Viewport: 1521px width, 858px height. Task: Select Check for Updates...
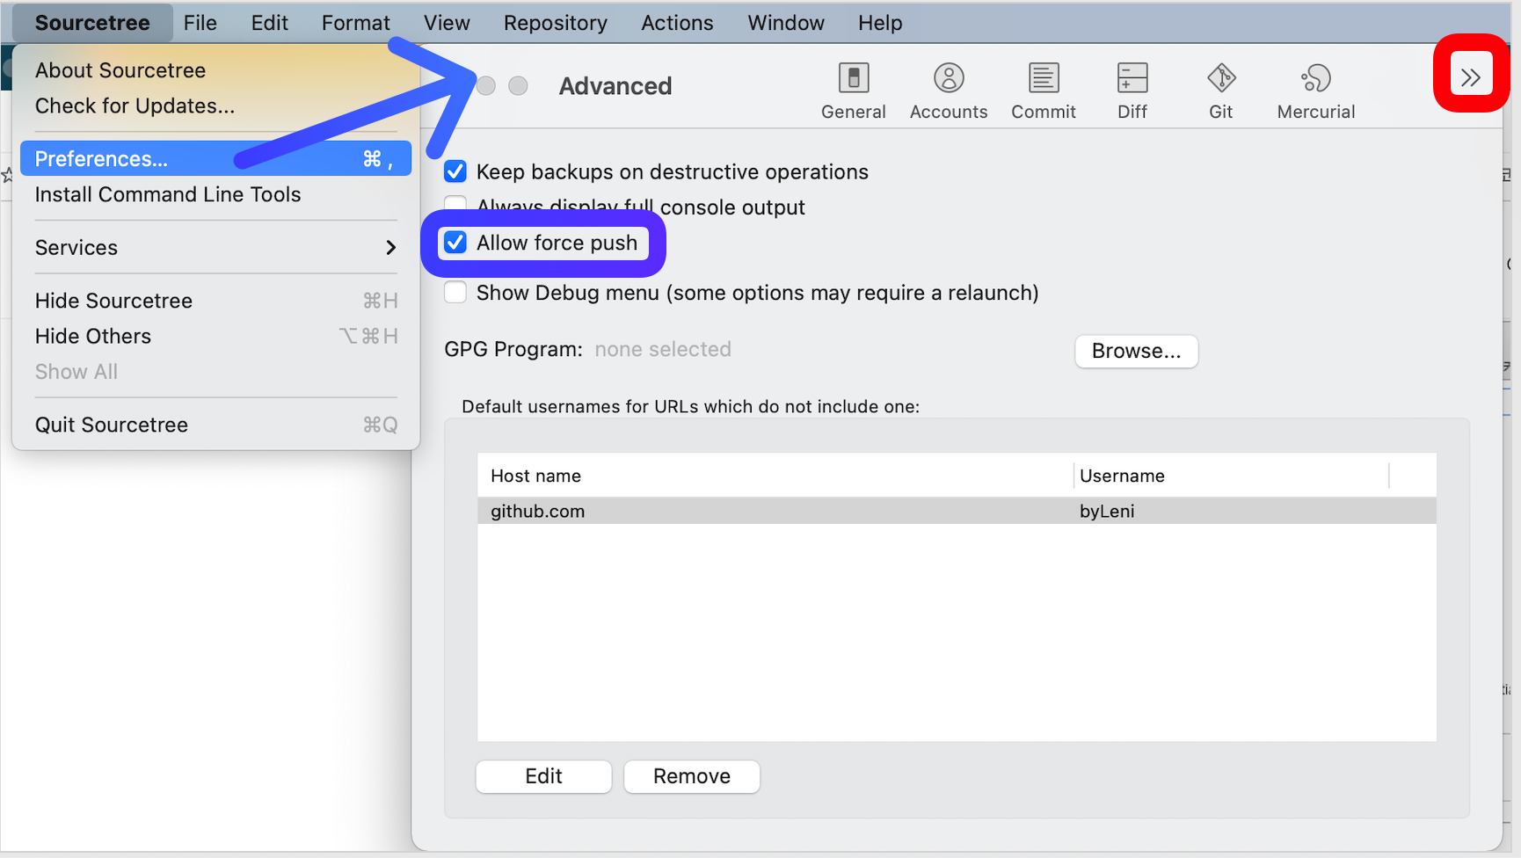point(215,105)
